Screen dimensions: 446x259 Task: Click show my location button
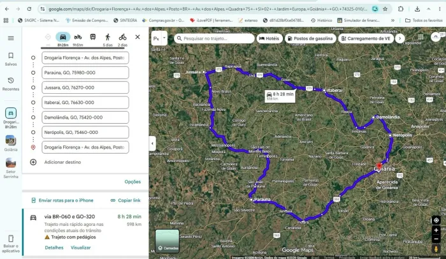(x=436, y=220)
